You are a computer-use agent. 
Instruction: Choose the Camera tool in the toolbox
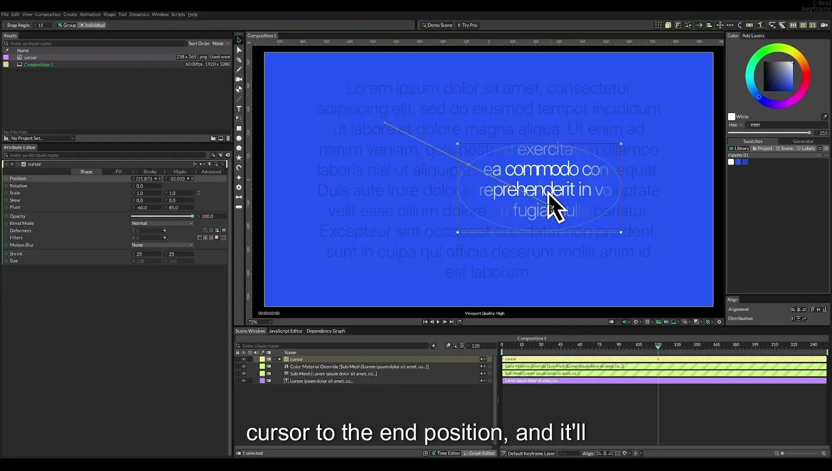click(x=239, y=79)
